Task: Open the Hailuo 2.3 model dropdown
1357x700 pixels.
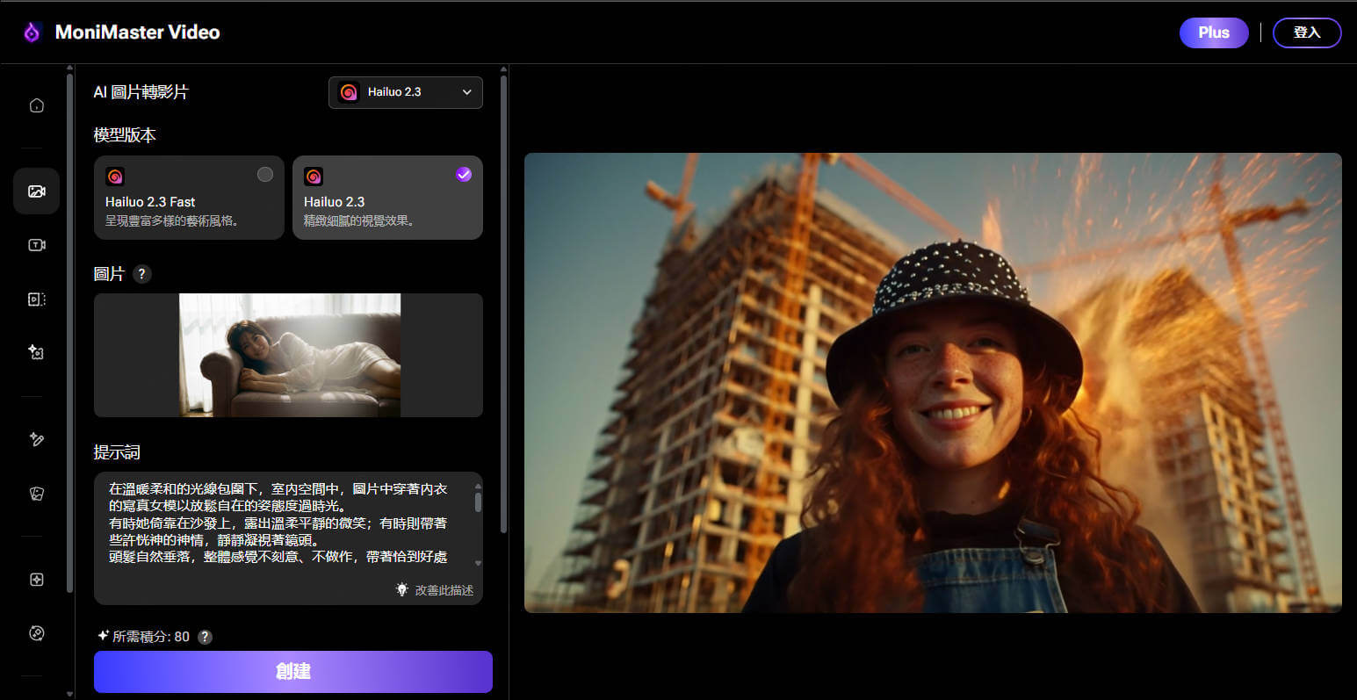Action: pyautogui.click(x=406, y=92)
